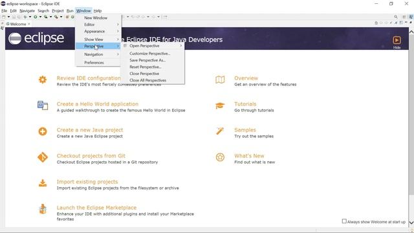Expand the Show View submenu
Image resolution: width=414 pixels, height=233 pixels.
click(x=98, y=39)
